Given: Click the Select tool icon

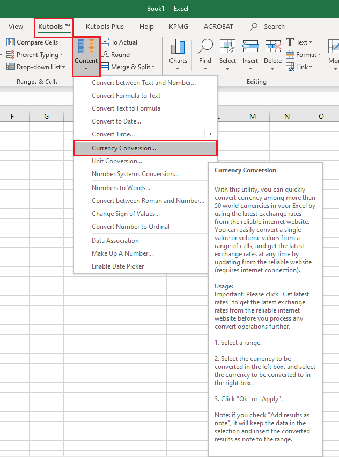Looking at the screenshot, I should coord(227,47).
